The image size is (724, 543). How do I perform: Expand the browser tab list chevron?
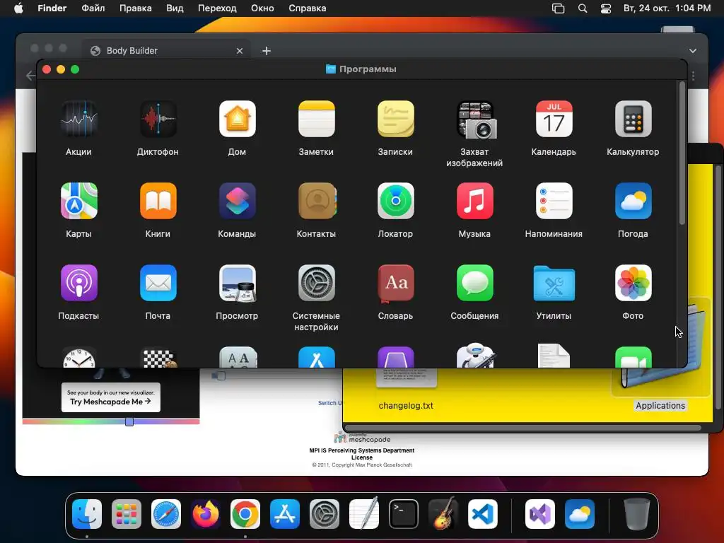(693, 51)
